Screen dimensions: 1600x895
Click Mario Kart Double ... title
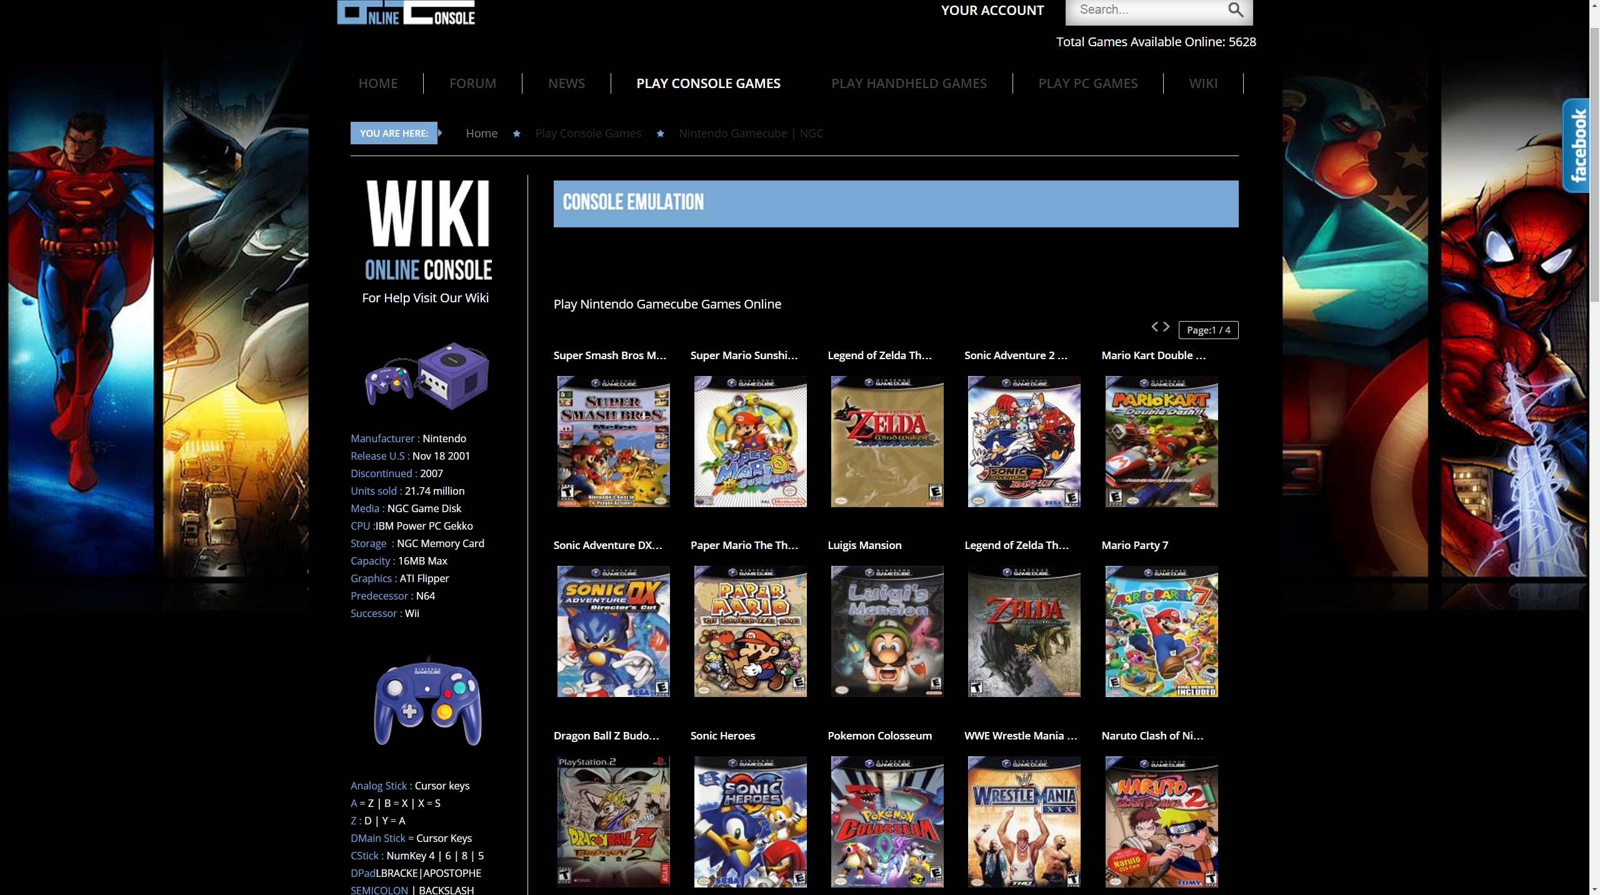click(x=1153, y=355)
